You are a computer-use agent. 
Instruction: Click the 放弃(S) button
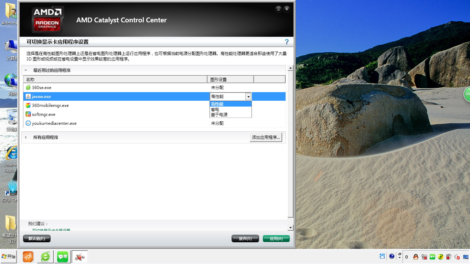[x=245, y=239]
